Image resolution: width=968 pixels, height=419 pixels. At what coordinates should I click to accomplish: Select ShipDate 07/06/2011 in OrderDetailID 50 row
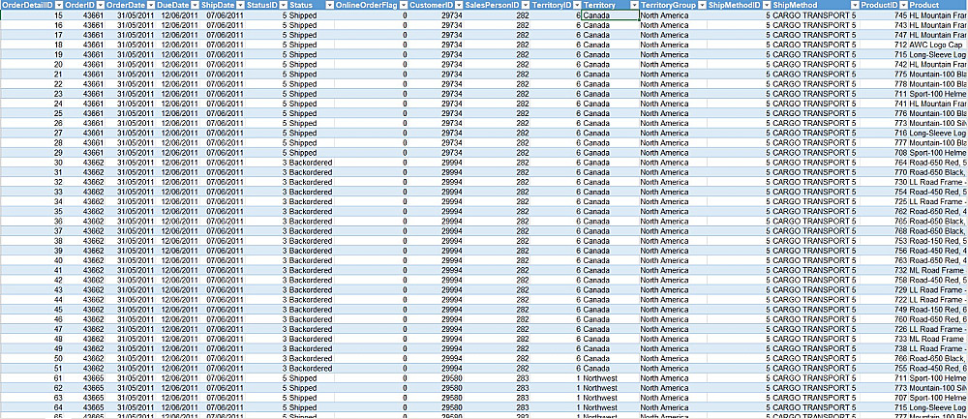pos(223,359)
